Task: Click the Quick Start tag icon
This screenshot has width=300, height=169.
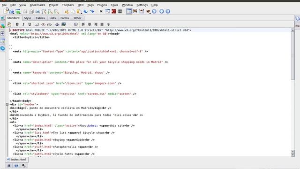Action: tap(9, 24)
